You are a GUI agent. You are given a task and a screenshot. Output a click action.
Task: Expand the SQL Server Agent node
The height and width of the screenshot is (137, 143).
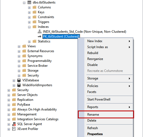(9, 124)
